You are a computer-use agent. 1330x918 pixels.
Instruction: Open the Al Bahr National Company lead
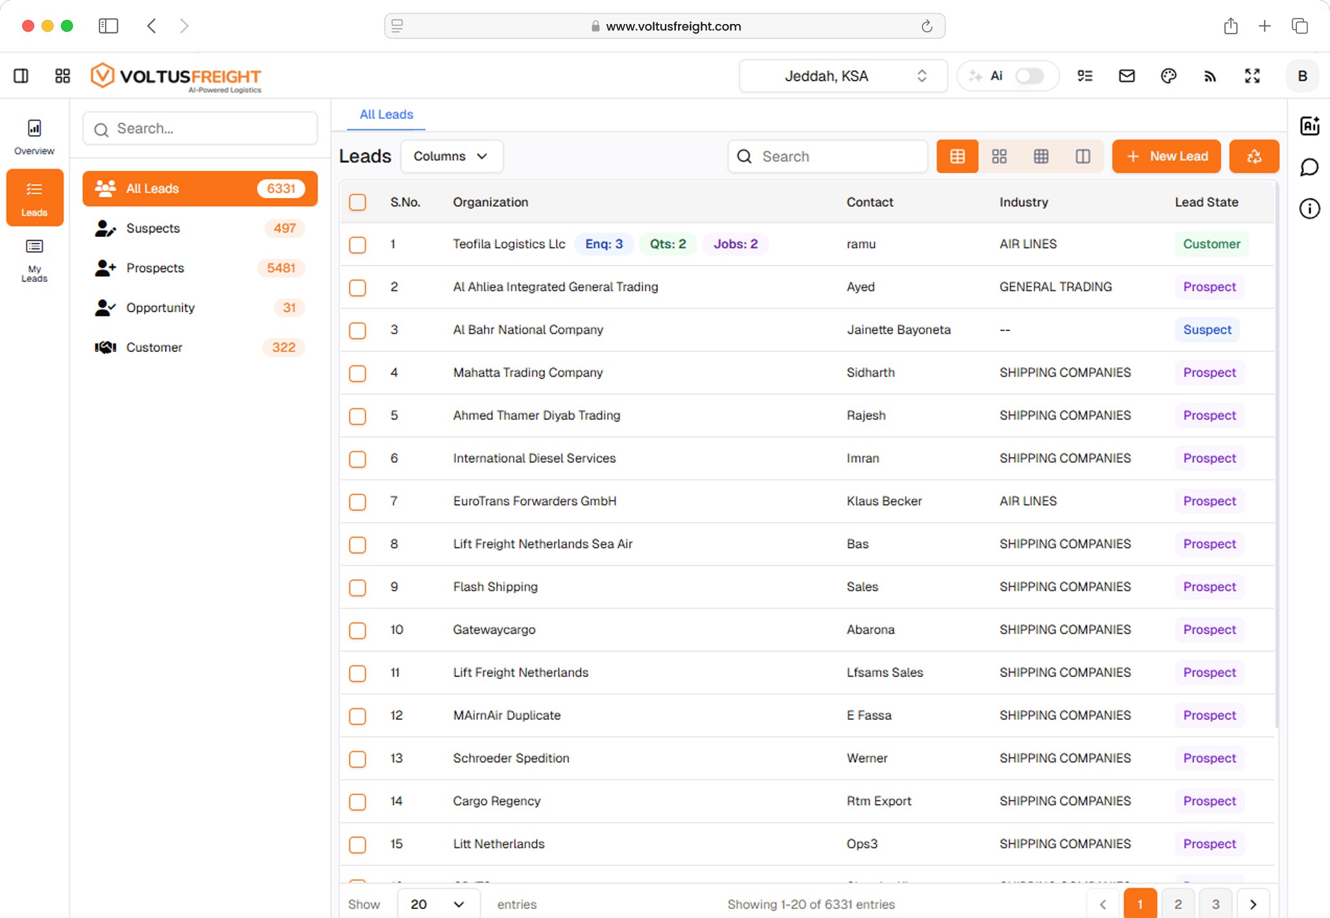[x=528, y=330]
